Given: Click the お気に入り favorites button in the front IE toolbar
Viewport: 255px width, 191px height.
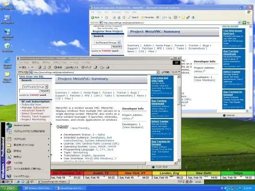Looking at the screenshot, I should pos(72,67).
